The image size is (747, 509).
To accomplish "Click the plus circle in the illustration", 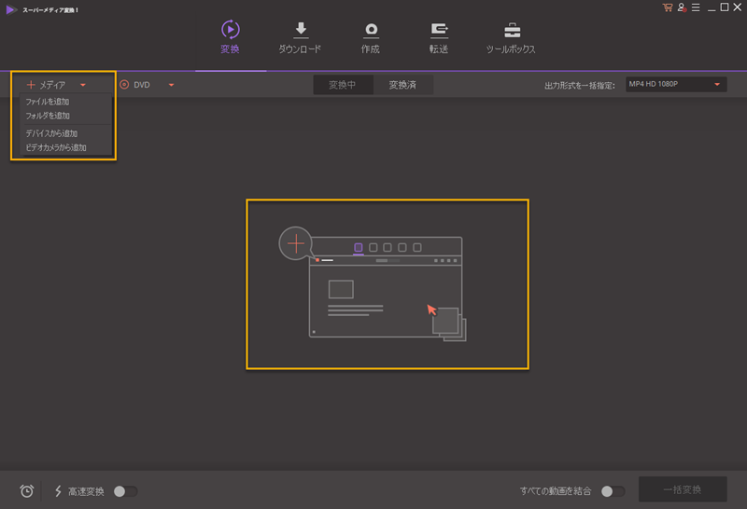I will tap(296, 243).
